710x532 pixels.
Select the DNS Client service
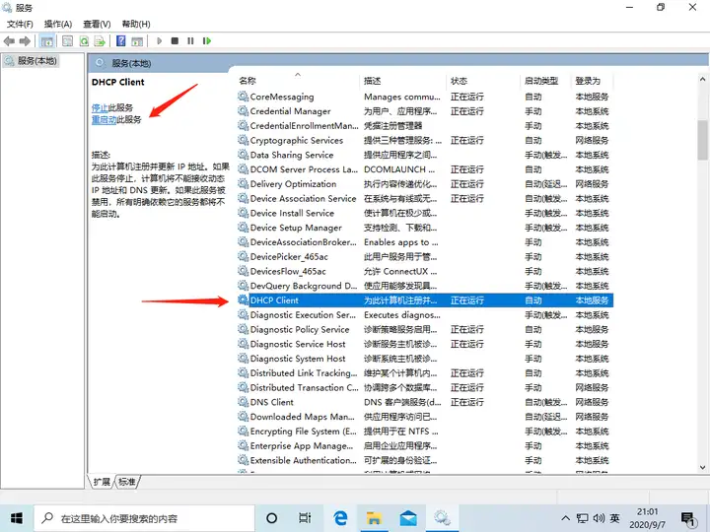425,402
